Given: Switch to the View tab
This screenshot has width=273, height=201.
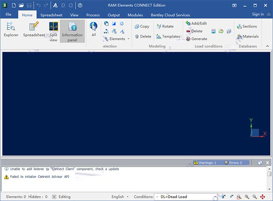Looking at the screenshot, I should tap(74, 15).
